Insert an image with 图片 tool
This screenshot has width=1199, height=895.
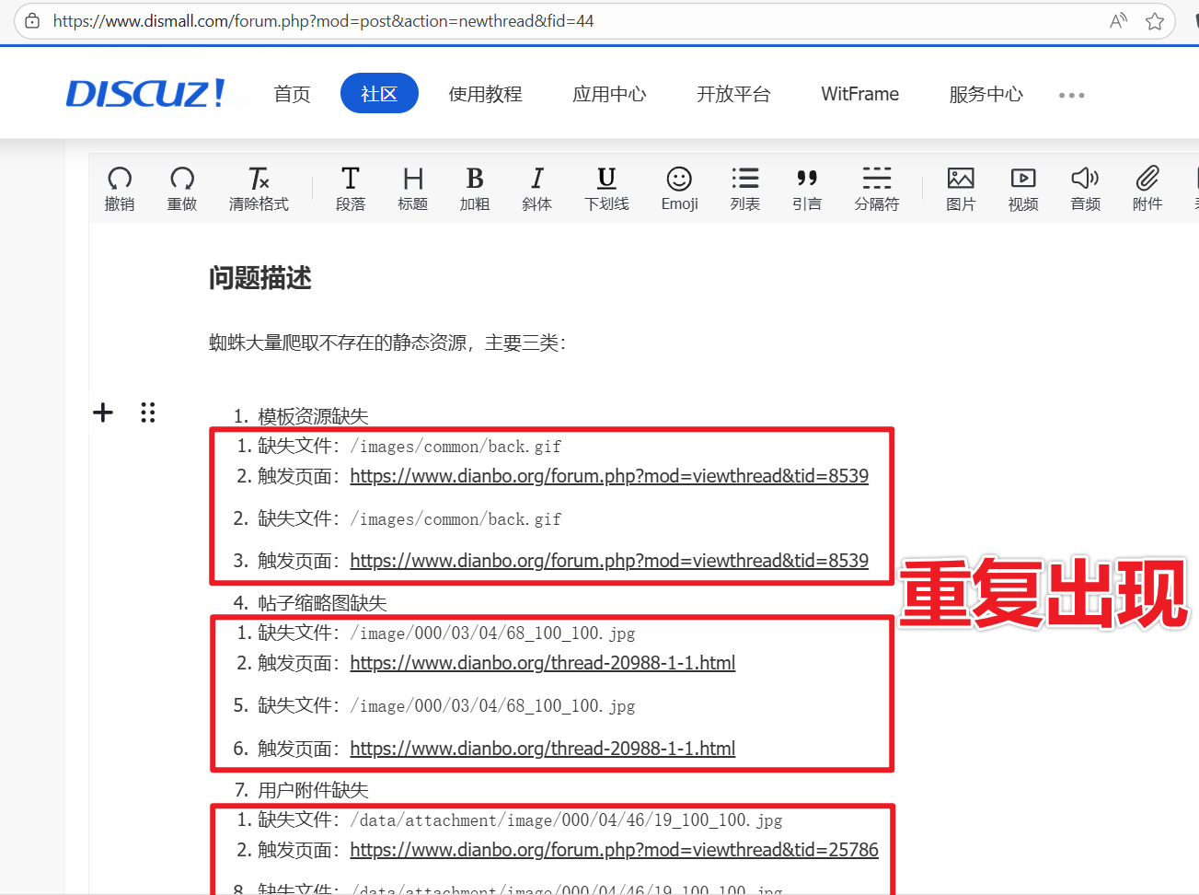click(961, 188)
